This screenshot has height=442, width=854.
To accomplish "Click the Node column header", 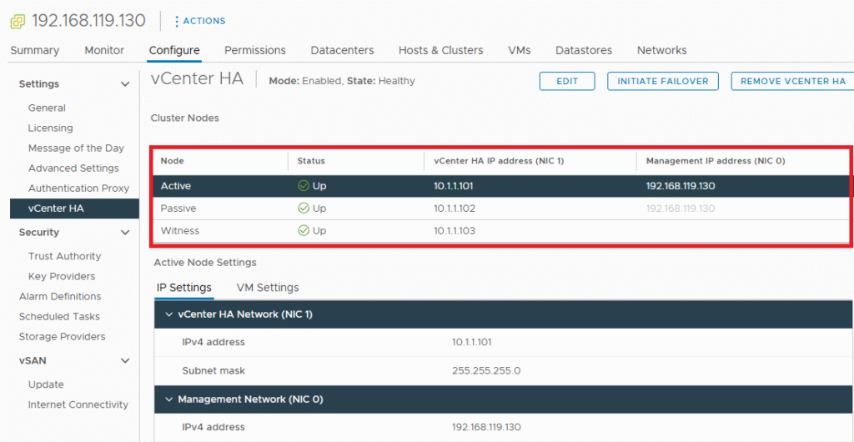I will (172, 161).
